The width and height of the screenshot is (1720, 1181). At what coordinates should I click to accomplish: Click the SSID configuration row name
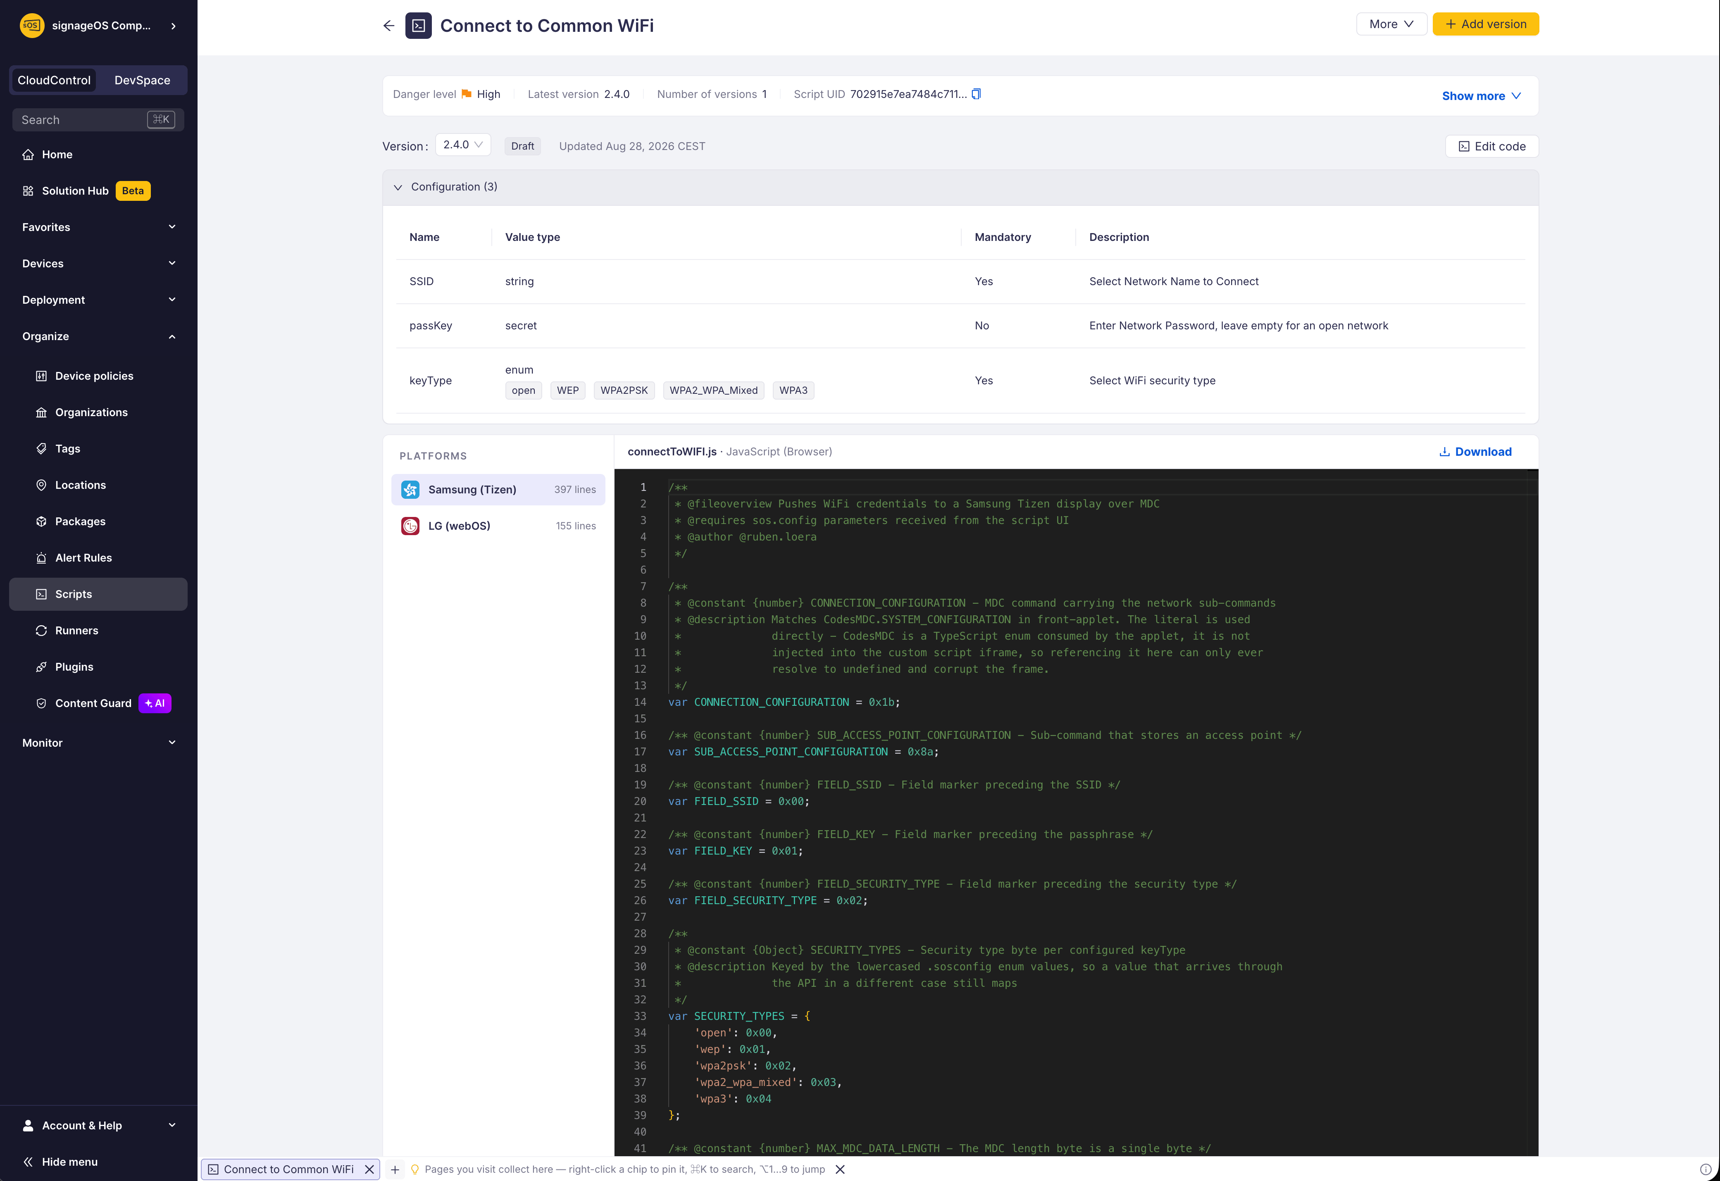point(421,281)
